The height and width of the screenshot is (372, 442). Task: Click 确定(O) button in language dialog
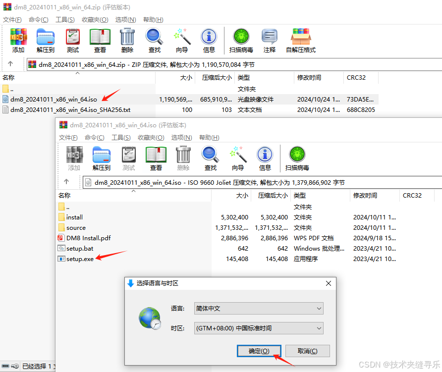(x=259, y=351)
